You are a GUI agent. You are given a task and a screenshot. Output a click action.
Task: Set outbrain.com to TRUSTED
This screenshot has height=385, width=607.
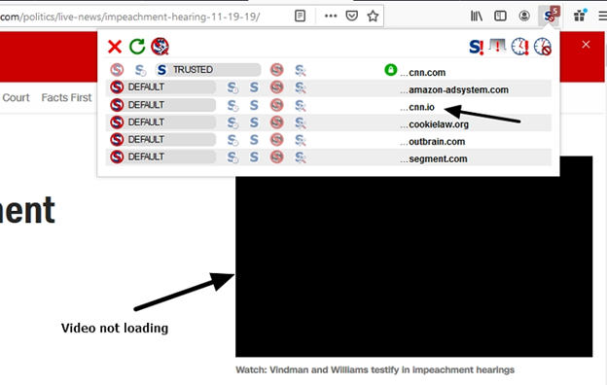254,139
